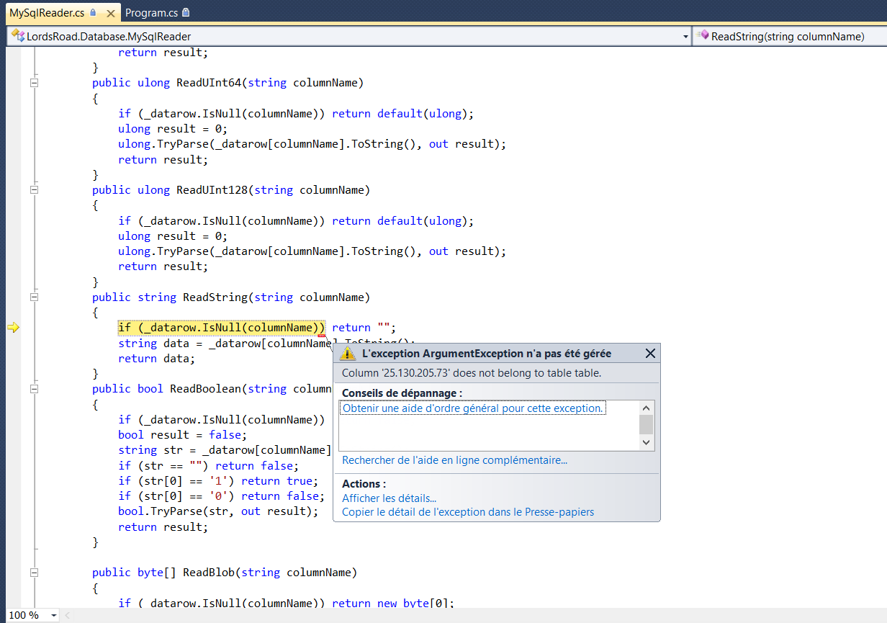The image size is (887, 623).
Task: Close the ArgumentException popup
Action: (650, 353)
